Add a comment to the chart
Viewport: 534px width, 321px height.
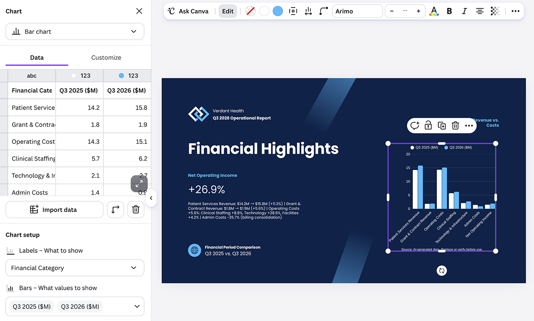(414, 126)
